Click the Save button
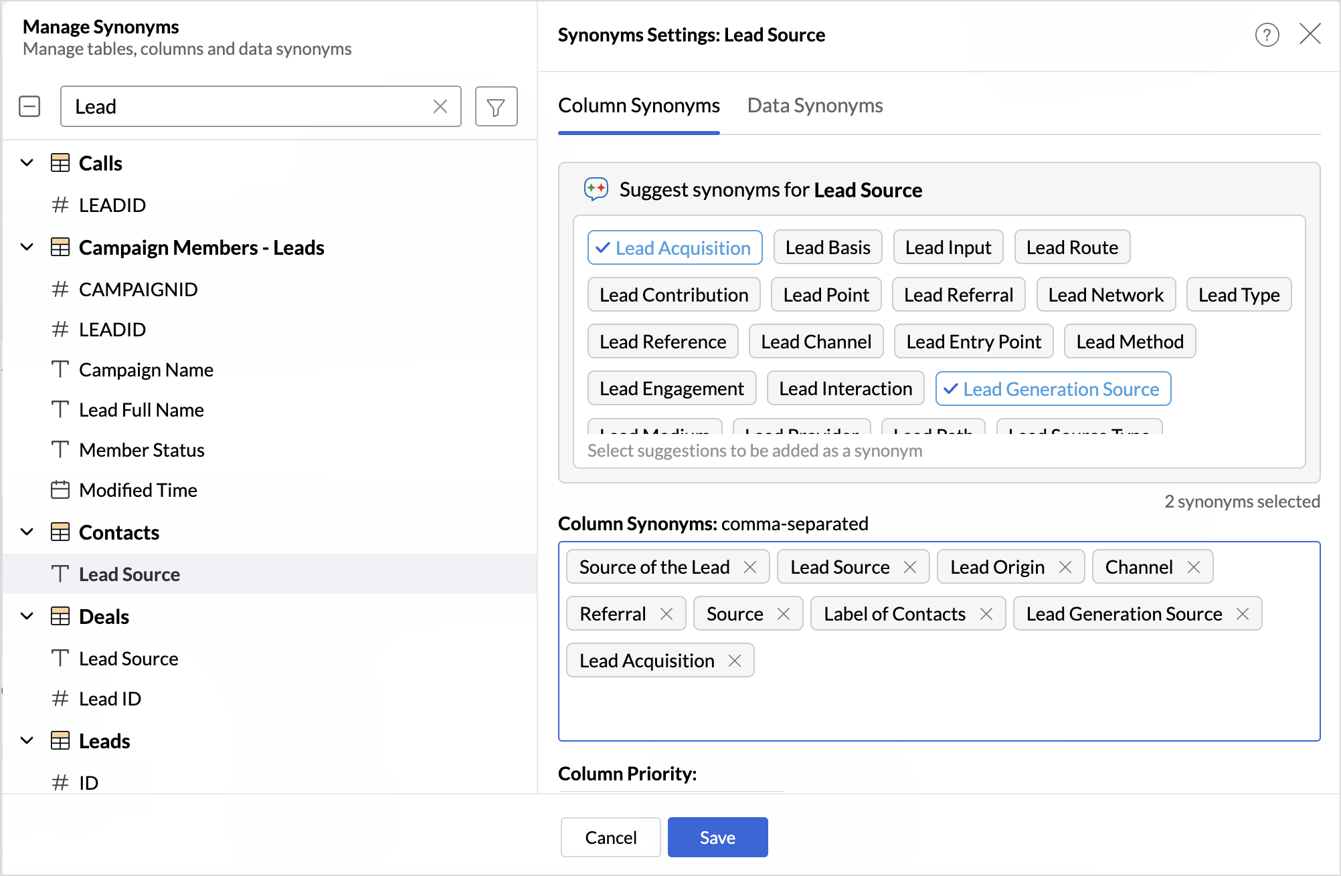The height and width of the screenshot is (876, 1341). coord(717,837)
